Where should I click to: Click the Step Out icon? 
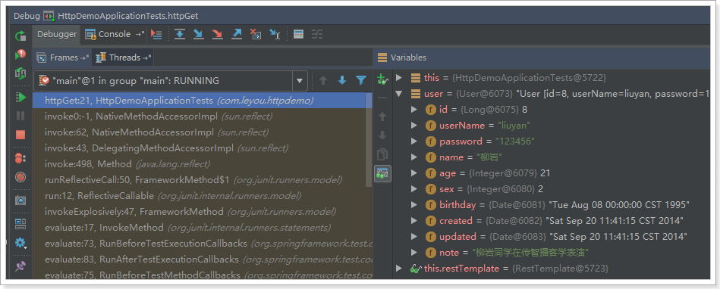(x=237, y=34)
